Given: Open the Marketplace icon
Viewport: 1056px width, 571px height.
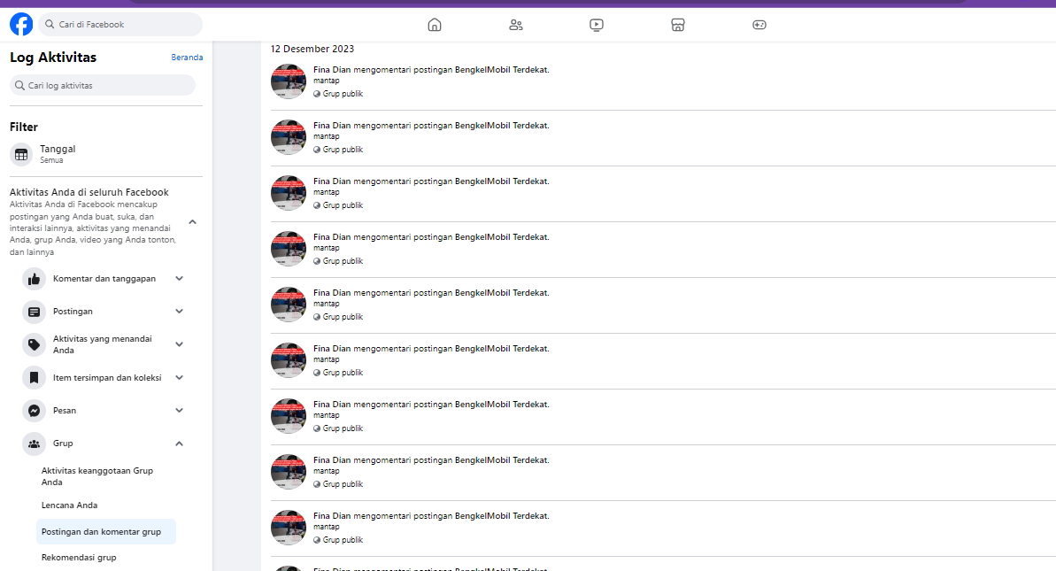Looking at the screenshot, I should coord(677,25).
